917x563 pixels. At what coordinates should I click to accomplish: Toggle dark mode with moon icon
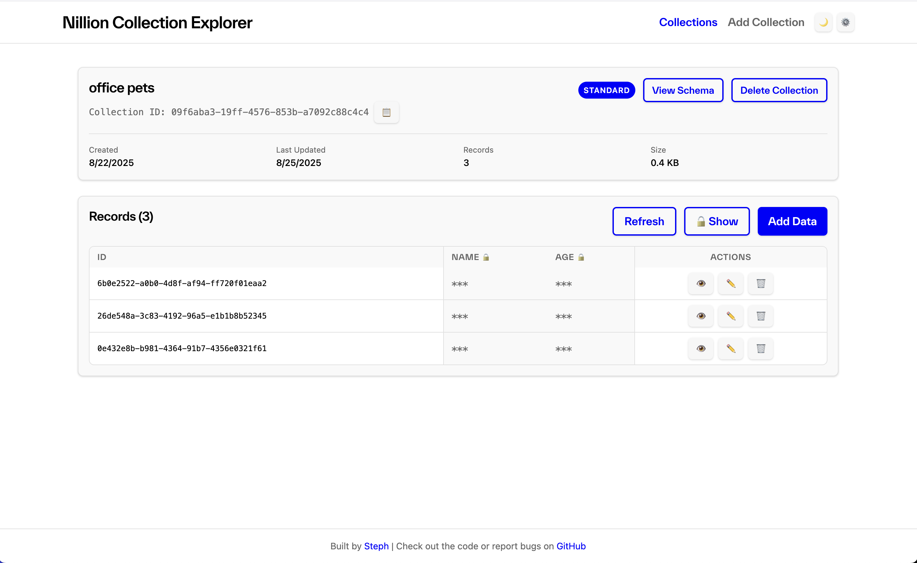tap(823, 22)
